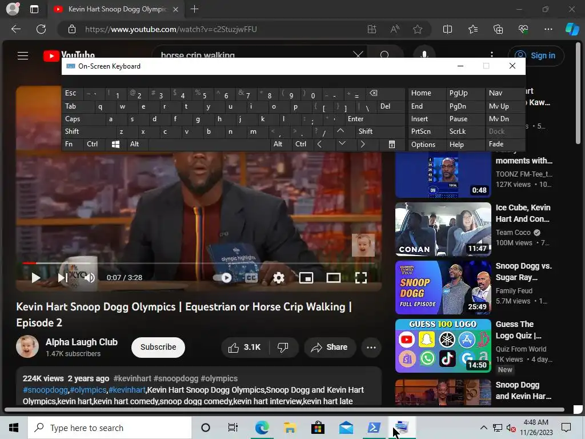The width and height of the screenshot is (585, 439).
Task: Open Task View on the taskbar
Action: coord(233,428)
